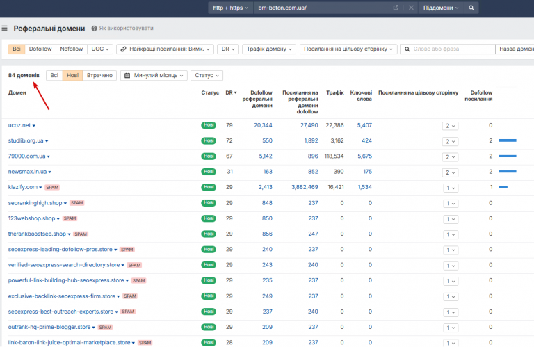This screenshot has height=347, width=534.
Task: Open 79000.com.ua domain link
Action: click(x=27, y=156)
